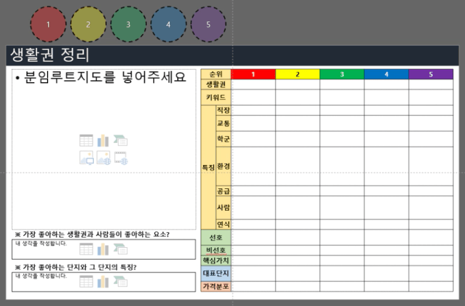The width and height of the screenshot is (465, 306).
Task: Select the red circle numbered 1
Action: pos(48,24)
